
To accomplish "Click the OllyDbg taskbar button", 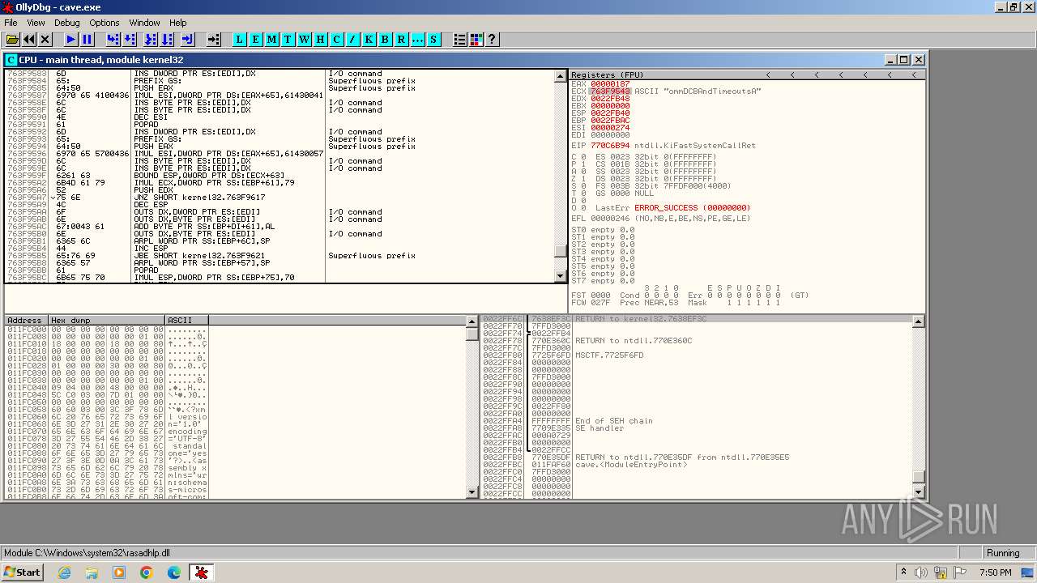I will (201, 572).
